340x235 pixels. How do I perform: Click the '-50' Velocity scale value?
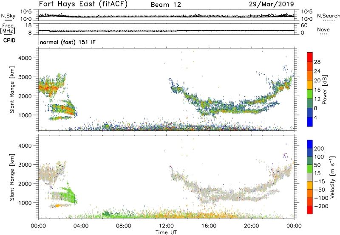320,190
